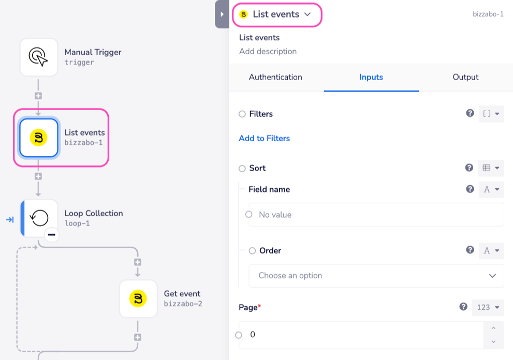Click help icon beside Sort
Screen dimensions: 513x360
click(x=470, y=168)
